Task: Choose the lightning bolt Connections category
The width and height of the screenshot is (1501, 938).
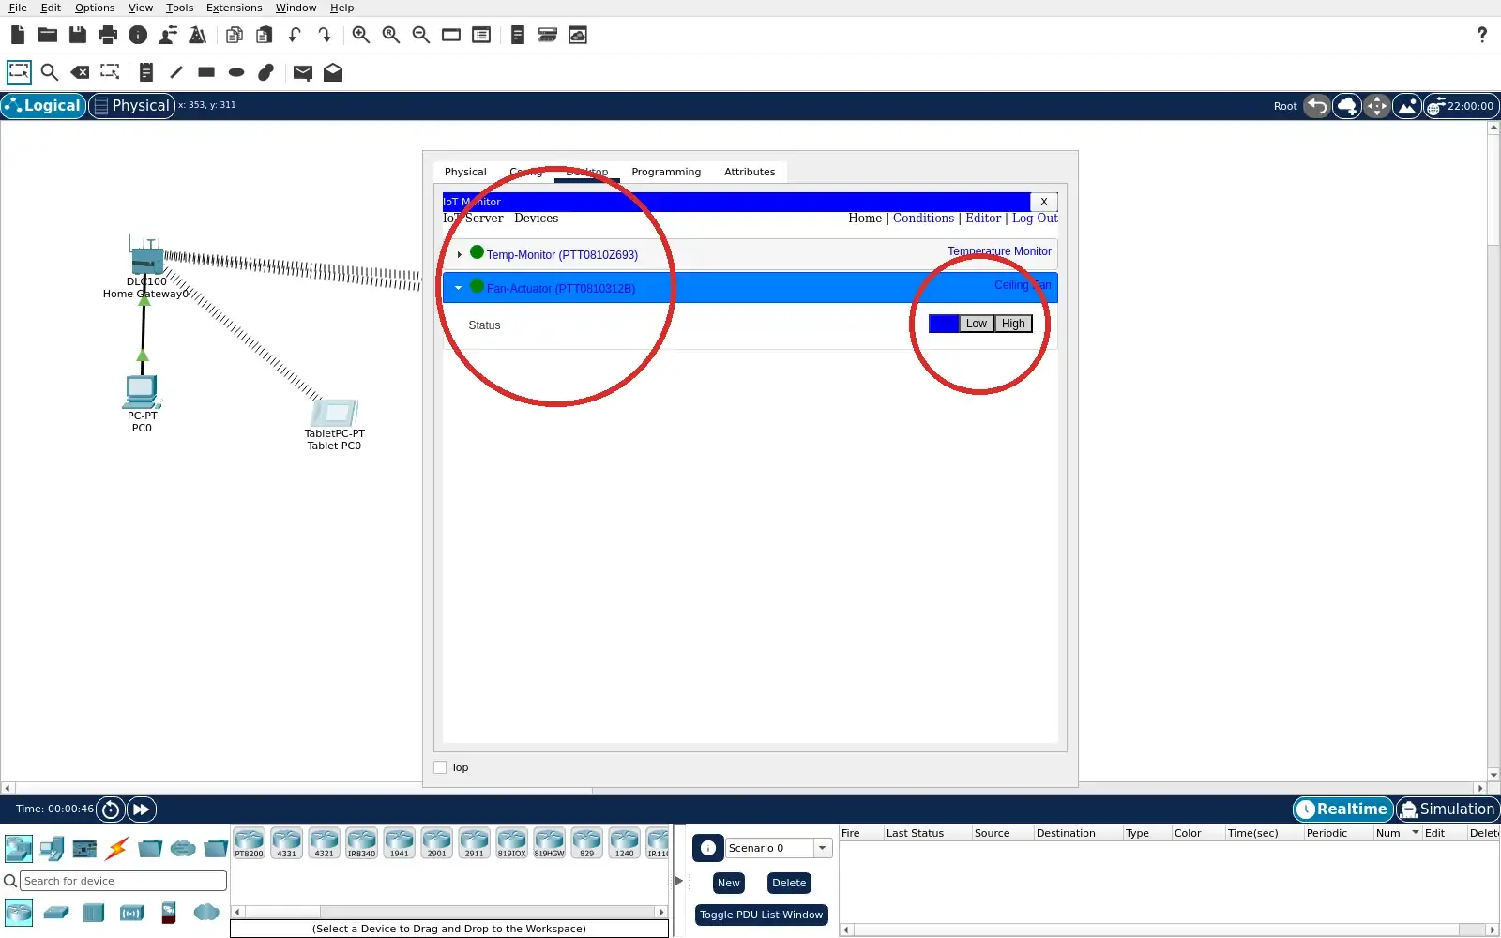Action: 117,849
